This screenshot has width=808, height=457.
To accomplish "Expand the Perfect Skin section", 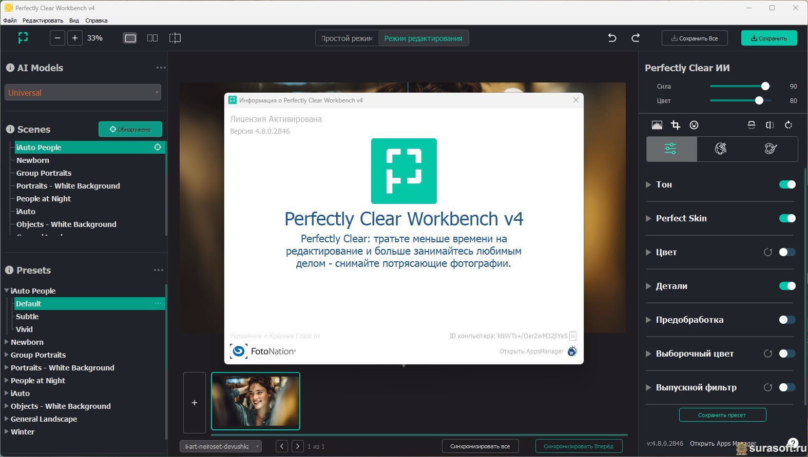I will pos(648,218).
